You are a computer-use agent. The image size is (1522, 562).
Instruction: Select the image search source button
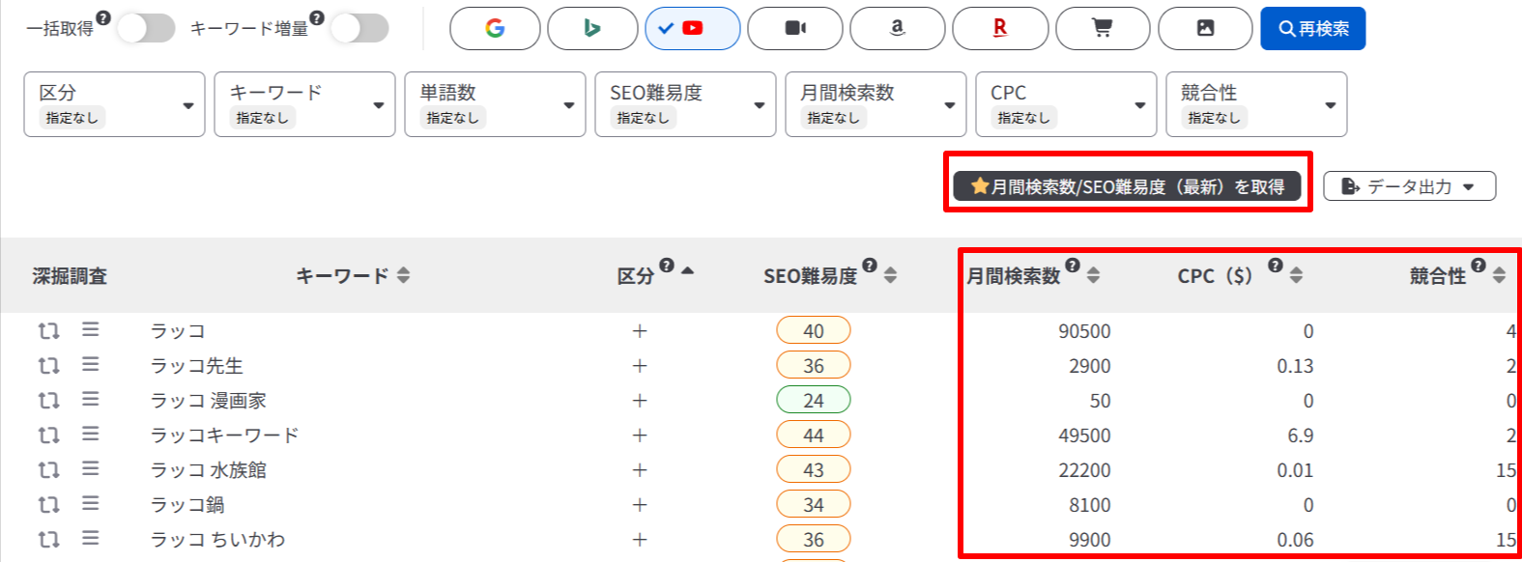[x=1205, y=29]
